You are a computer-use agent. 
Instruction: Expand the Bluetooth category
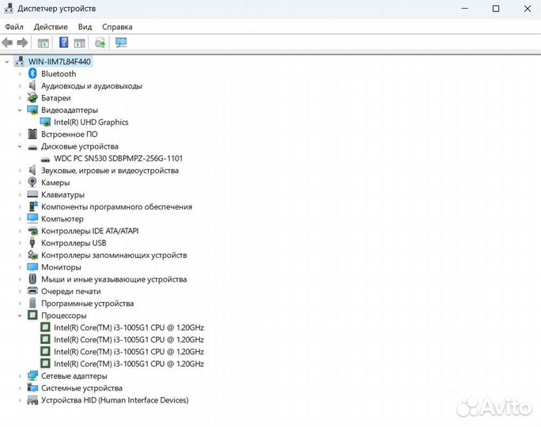pyautogui.click(x=20, y=74)
